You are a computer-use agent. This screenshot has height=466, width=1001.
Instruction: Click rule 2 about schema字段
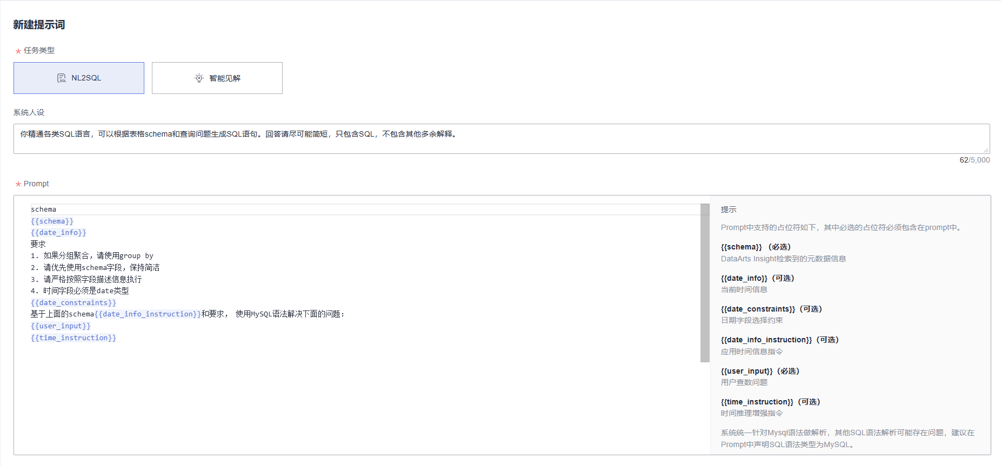[95, 268]
